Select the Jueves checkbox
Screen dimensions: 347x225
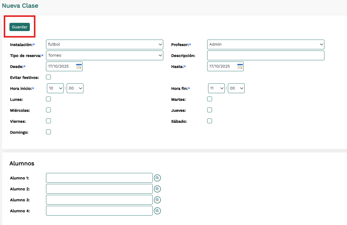click(210, 110)
